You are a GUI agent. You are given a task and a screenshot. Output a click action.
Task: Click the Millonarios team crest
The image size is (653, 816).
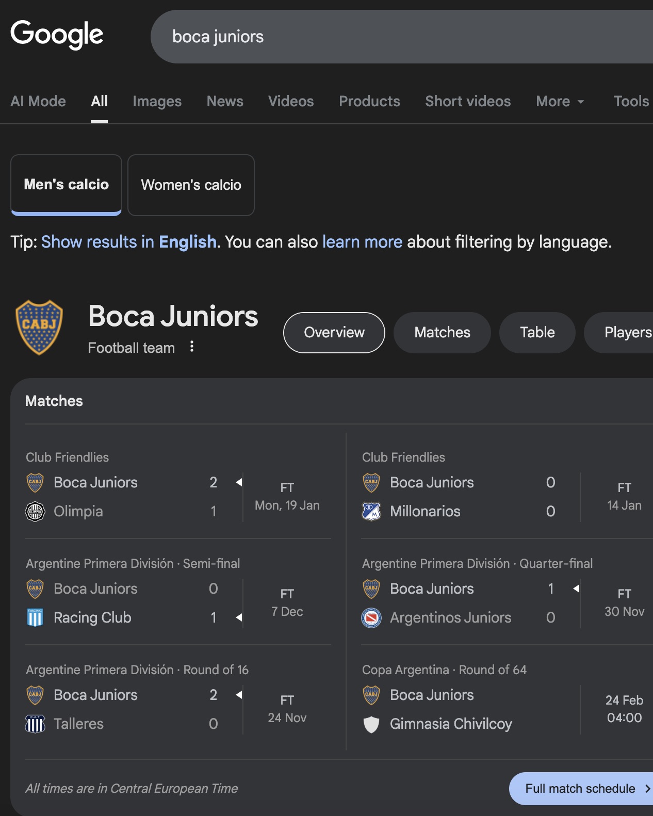371,512
